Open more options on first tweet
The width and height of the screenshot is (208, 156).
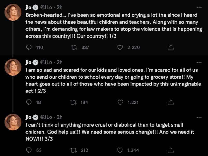tap(199, 8)
